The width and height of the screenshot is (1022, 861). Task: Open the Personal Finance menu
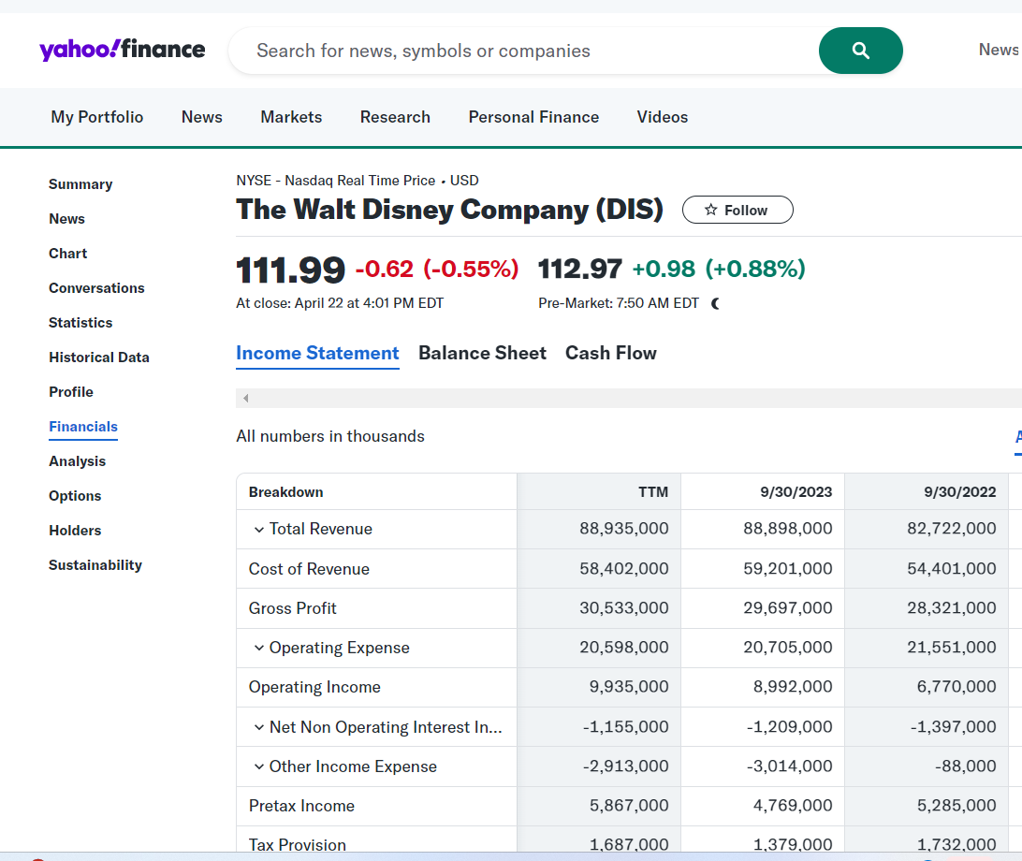(x=533, y=117)
